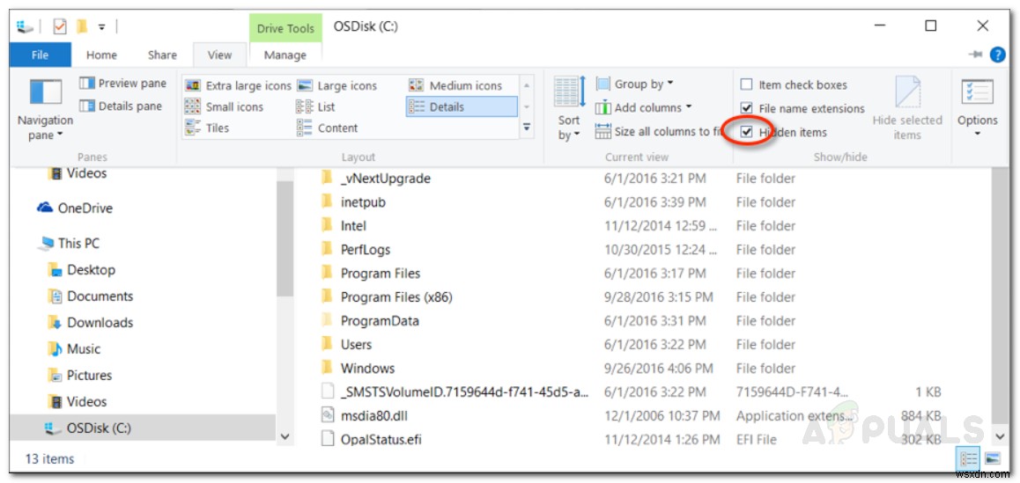The width and height of the screenshot is (1020, 483).
Task: Open Customize Quick Access Toolbar arrow
Action: 102,27
